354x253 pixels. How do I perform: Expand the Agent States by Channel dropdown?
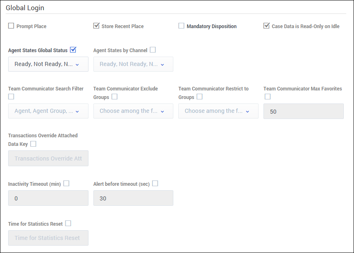coord(133,64)
